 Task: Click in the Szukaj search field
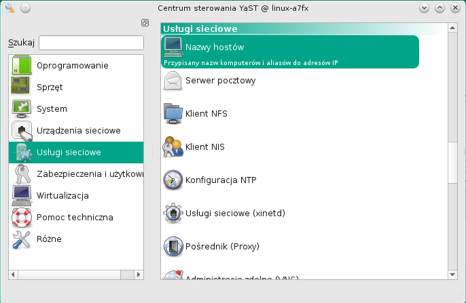pyautogui.click(x=91, y=43)
